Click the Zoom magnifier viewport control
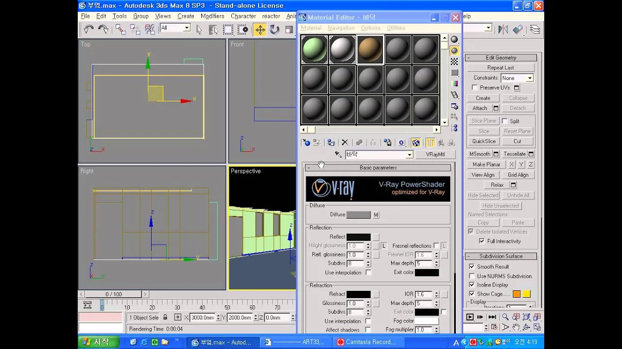 [x=505, y=317]
